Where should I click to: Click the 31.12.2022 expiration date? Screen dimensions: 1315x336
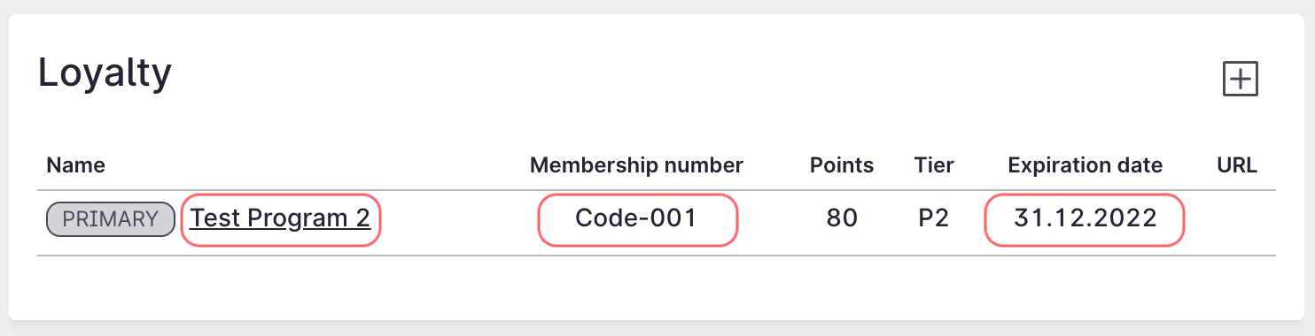coord(1085,218)
